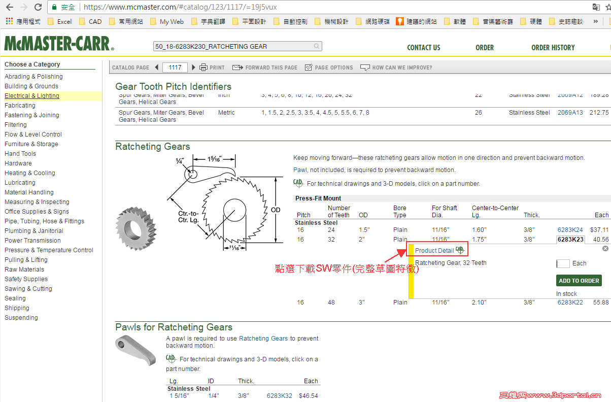Go back with the browser back arrow

point(9,8)
